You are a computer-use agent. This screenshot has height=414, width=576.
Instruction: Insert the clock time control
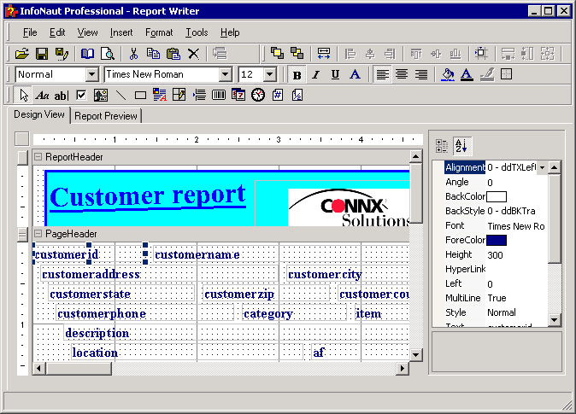pos(258,95)
